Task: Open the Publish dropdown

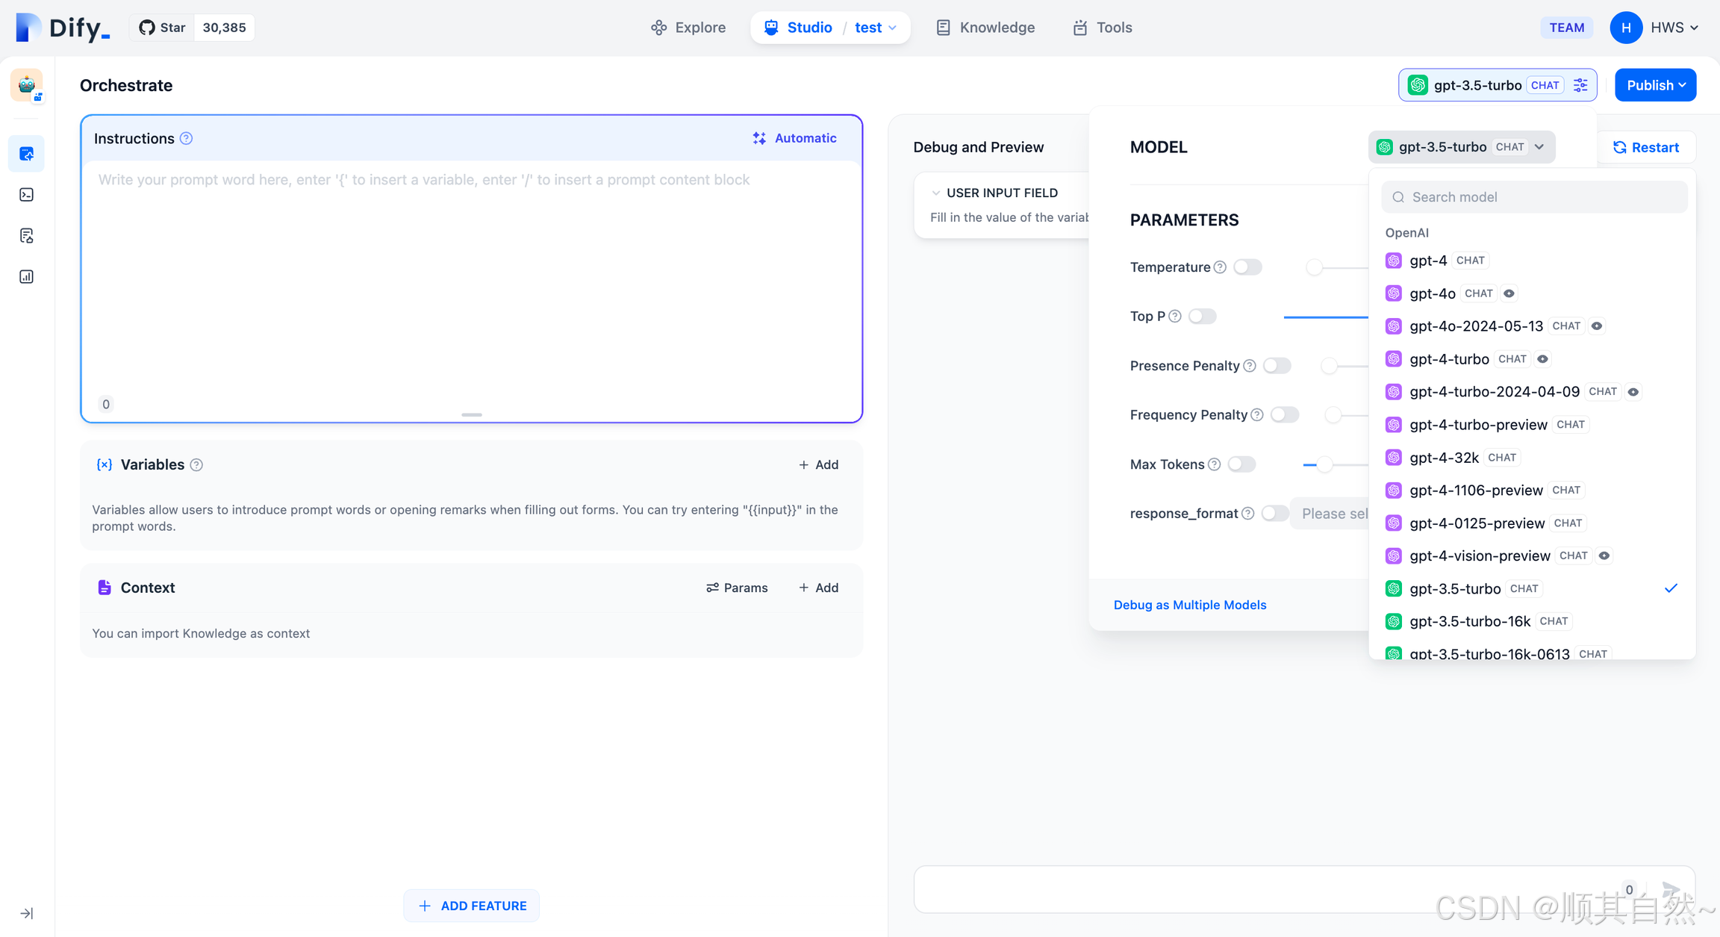Action: [1655, 85]
